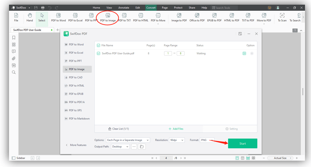311x167 pixels.
Task: Save the document with the title bar save icon
Action: pyautogui.click(x=36, y=8)
